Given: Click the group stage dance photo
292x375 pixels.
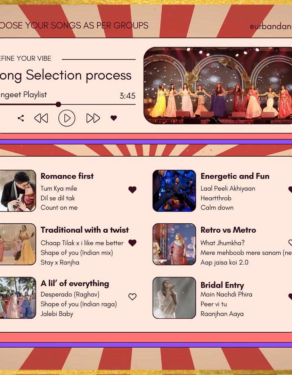Looking at the screenshot, I should [218, 86].
